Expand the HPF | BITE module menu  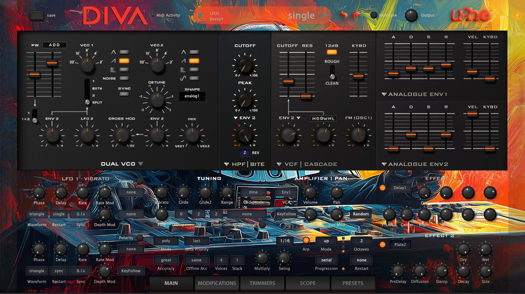point(226,164)
